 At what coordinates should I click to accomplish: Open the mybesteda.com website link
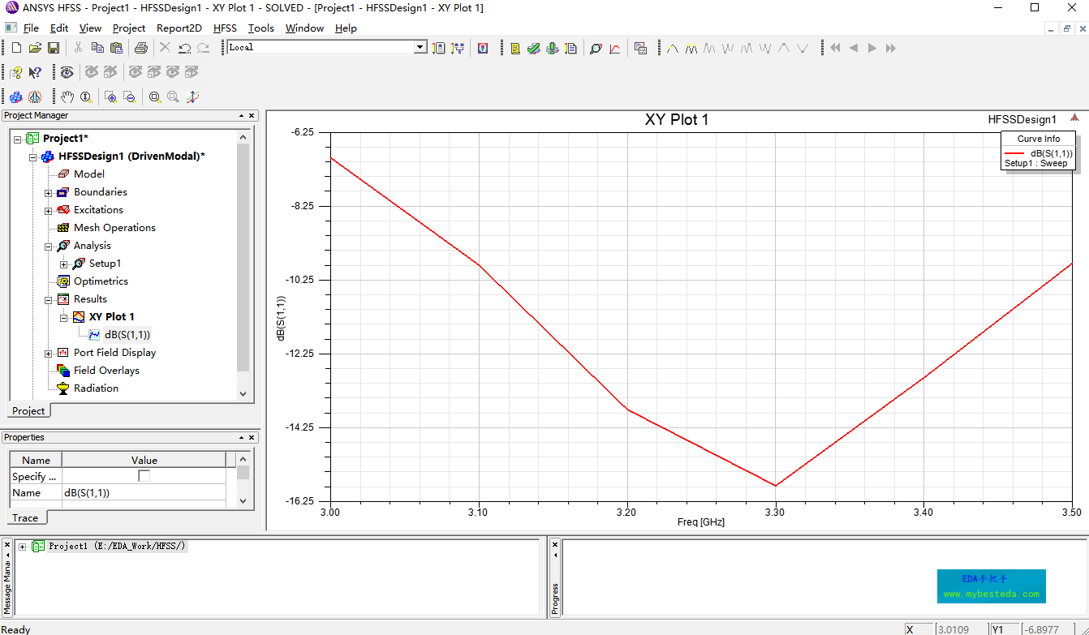[991, 594]
